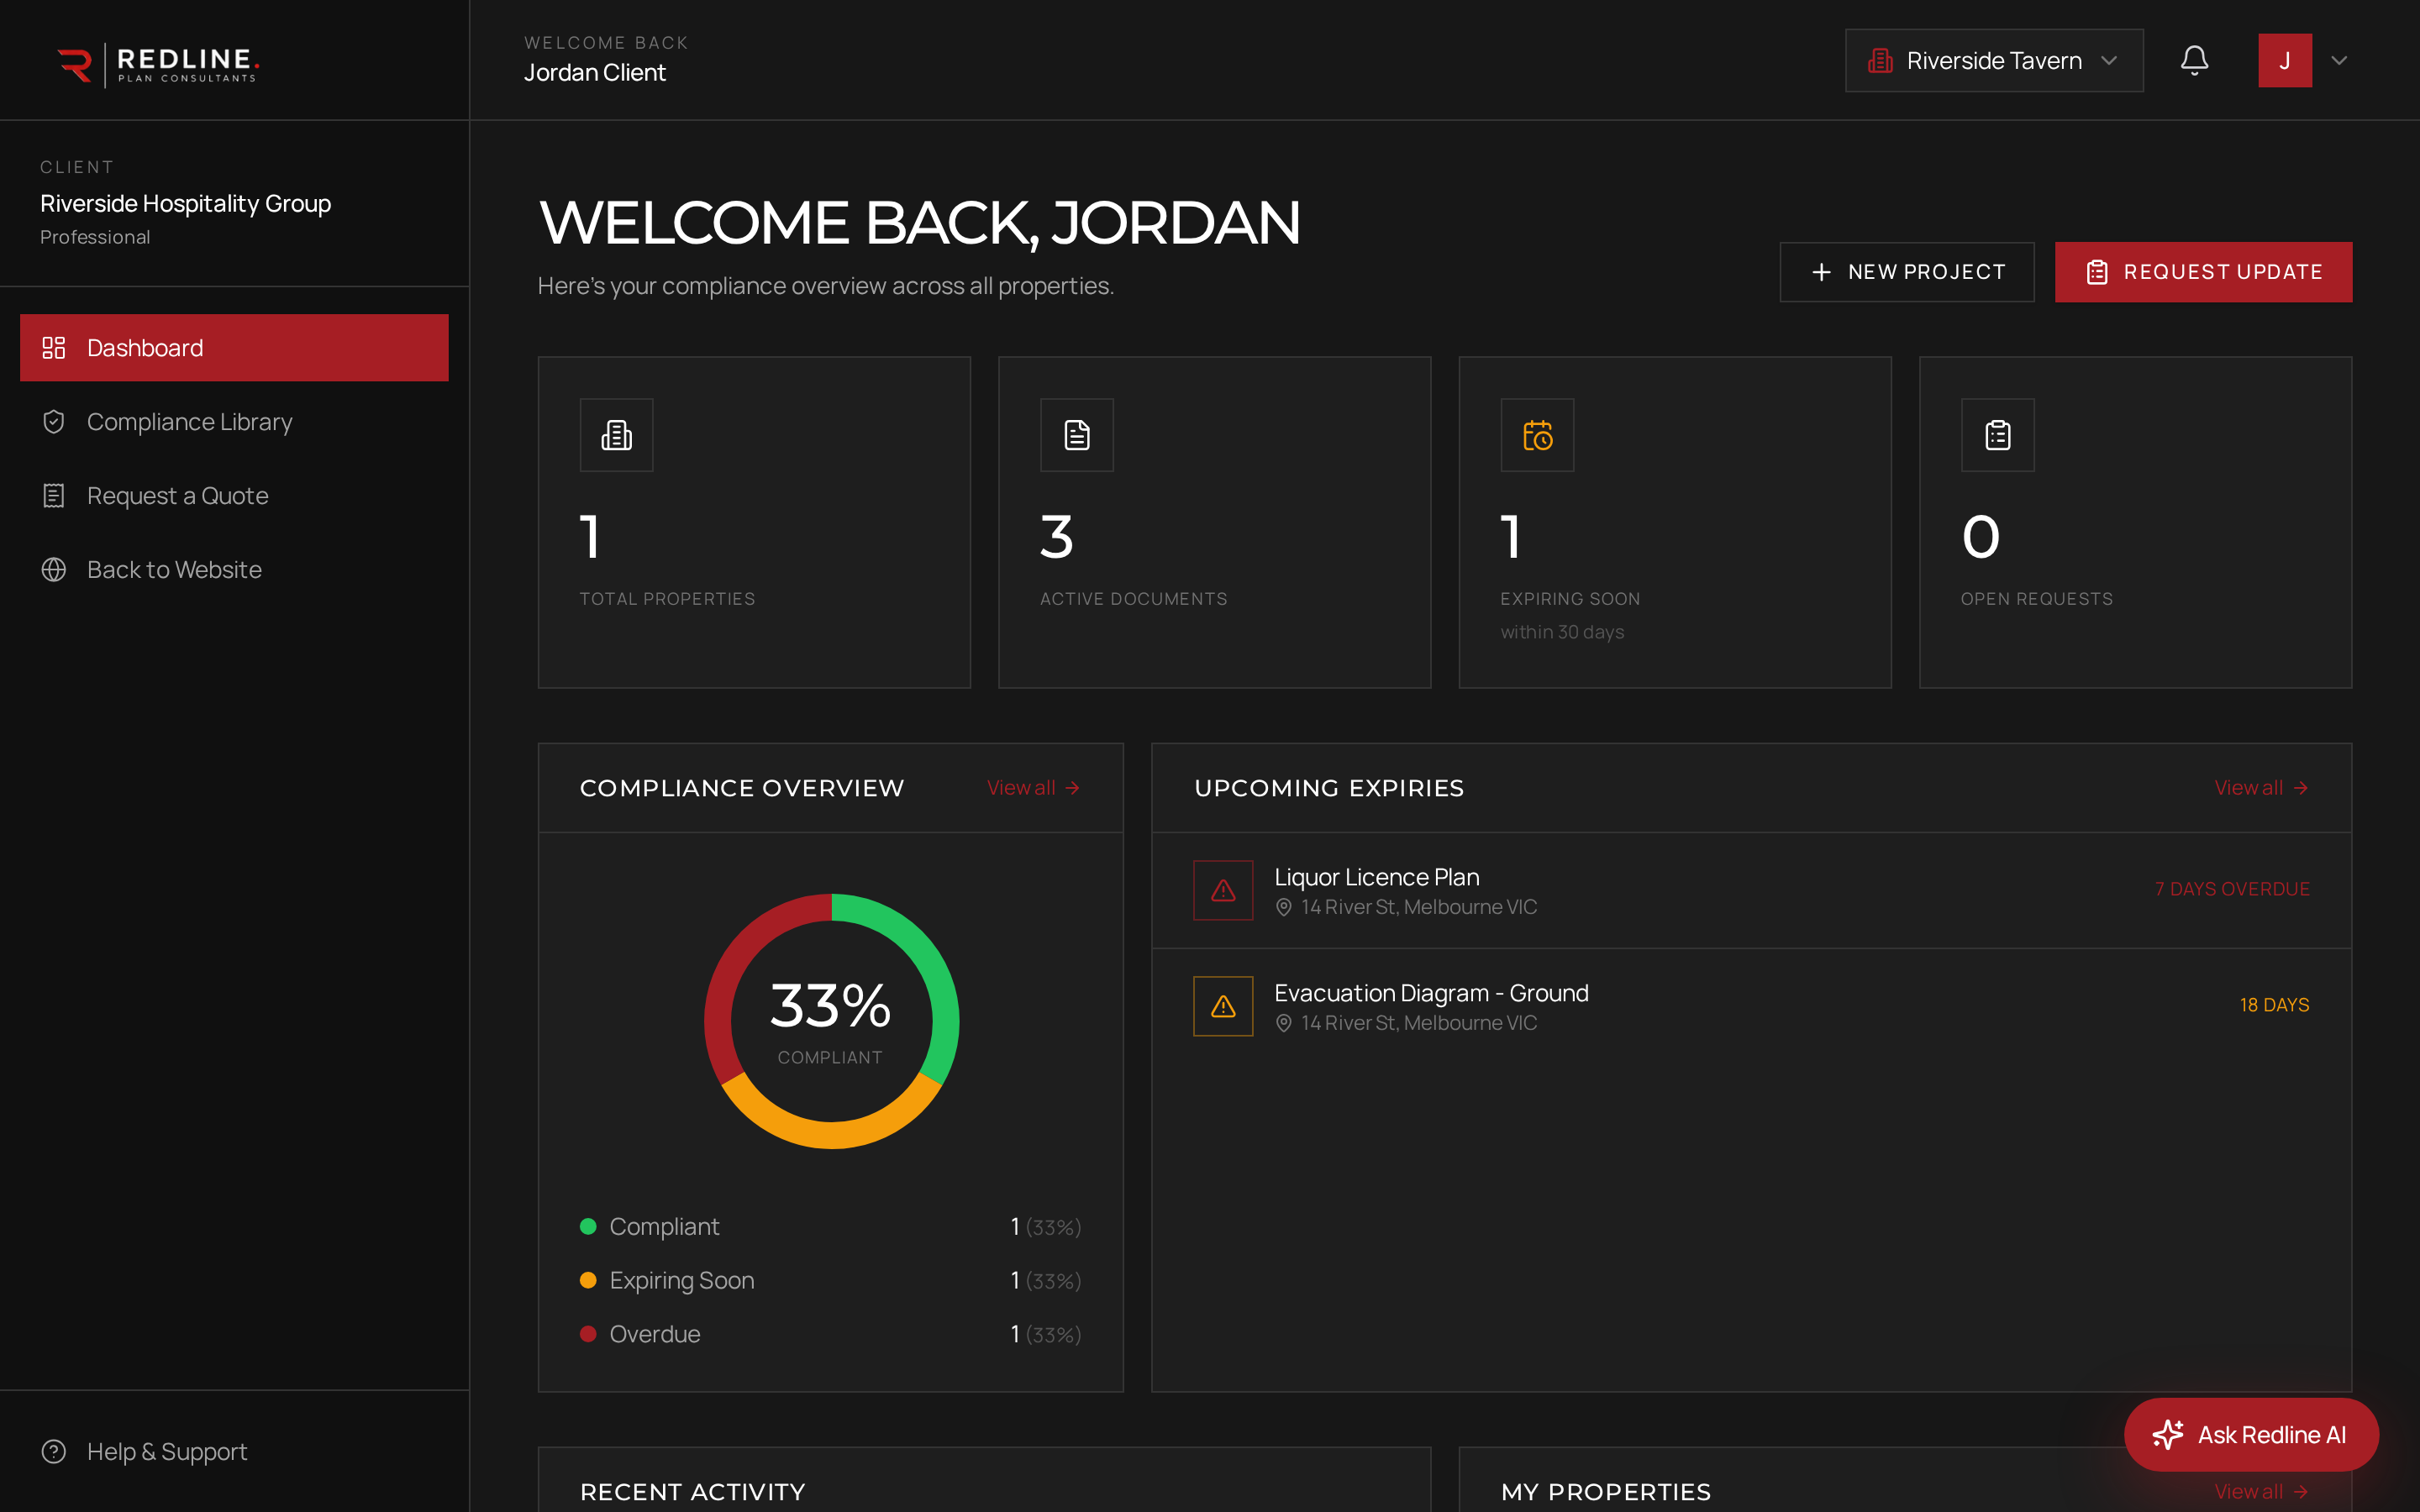Click the green Compliant legend dot
Screen dimensions: 2420x1512
(588, 1226)
